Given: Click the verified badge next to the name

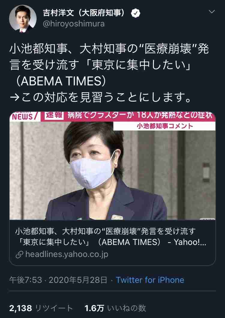Looking at the screenshot, I should point(136,14).
